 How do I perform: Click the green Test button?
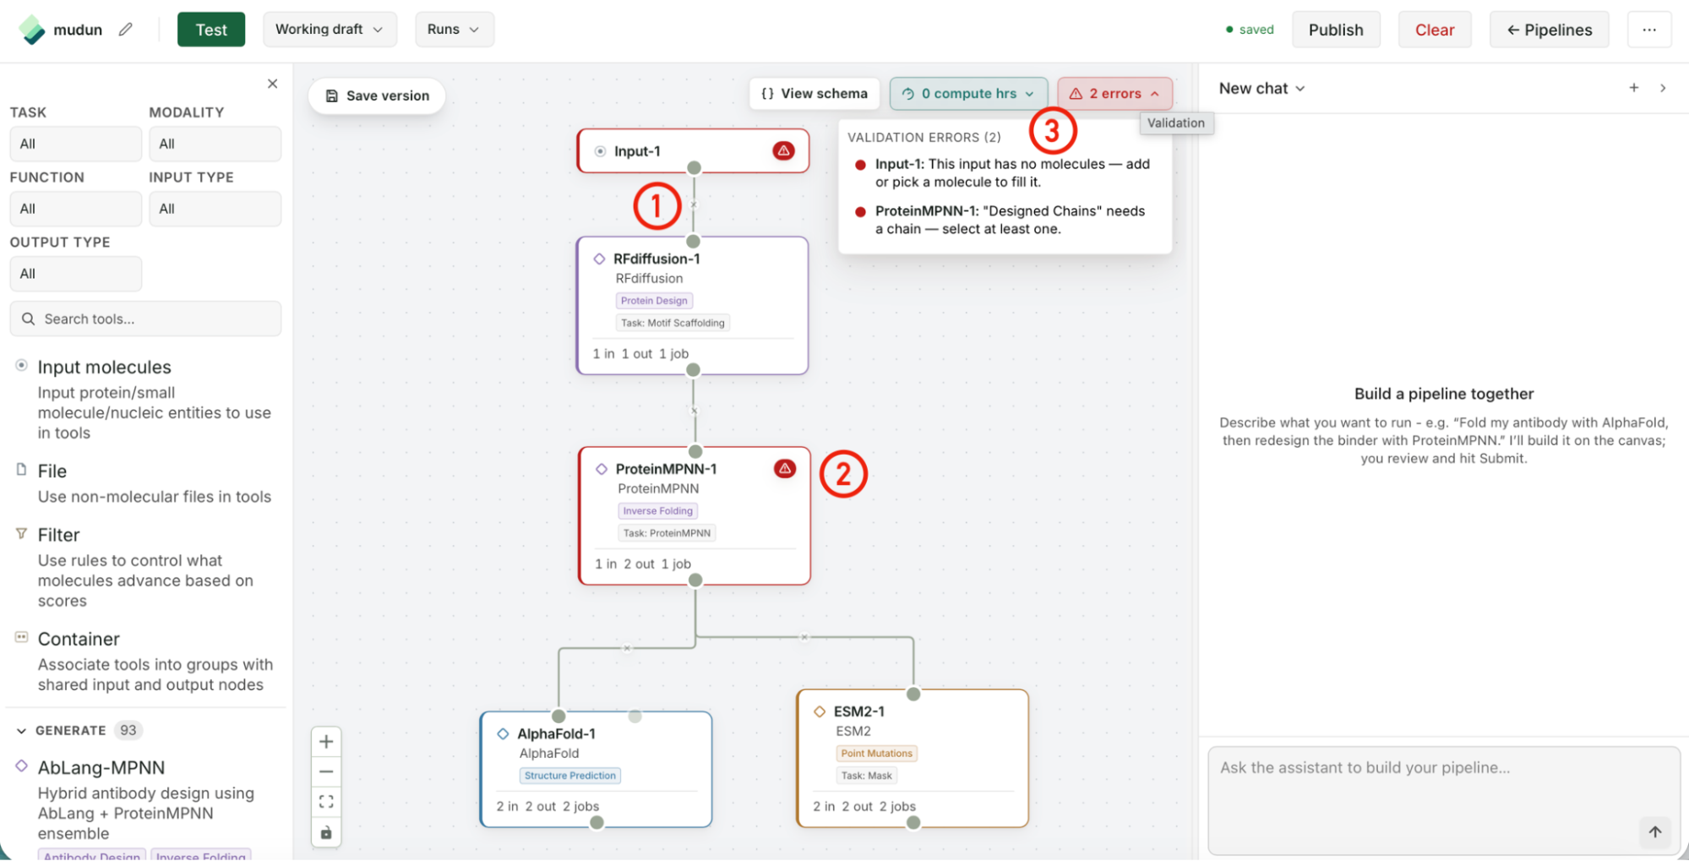(211, 30)
